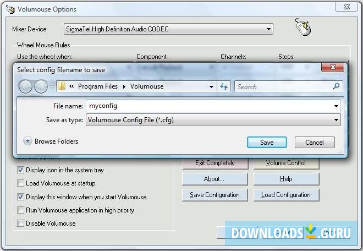Click the arrow between Program Files and Volumouse
This screenshot has height=251, width=363.
(x=124, y=86)
